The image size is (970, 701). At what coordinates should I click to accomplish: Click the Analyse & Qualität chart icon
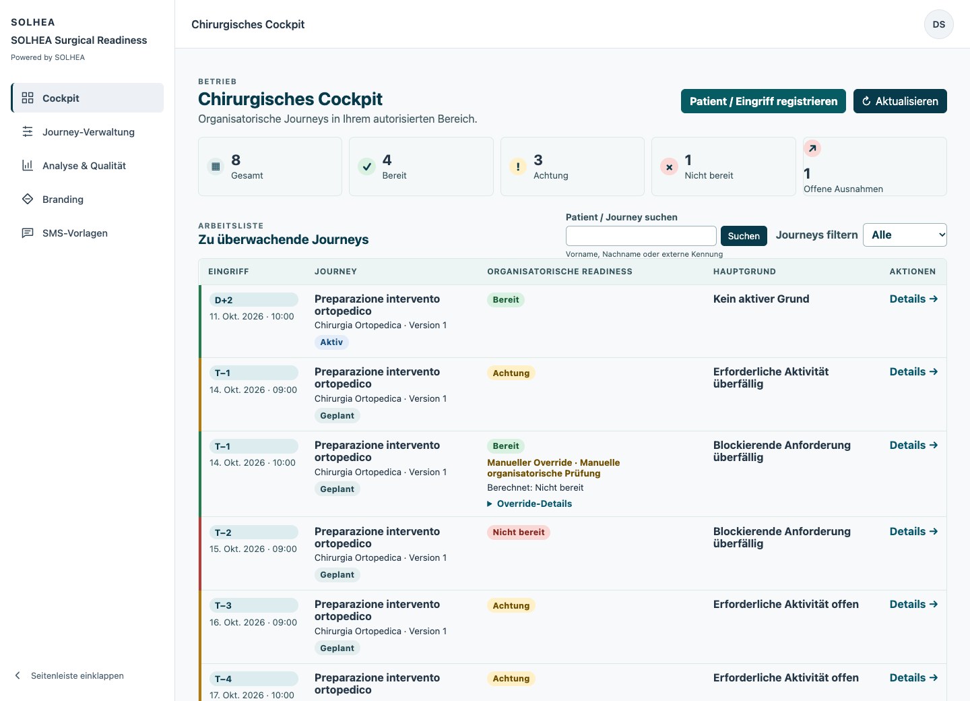tap(28, 165)
